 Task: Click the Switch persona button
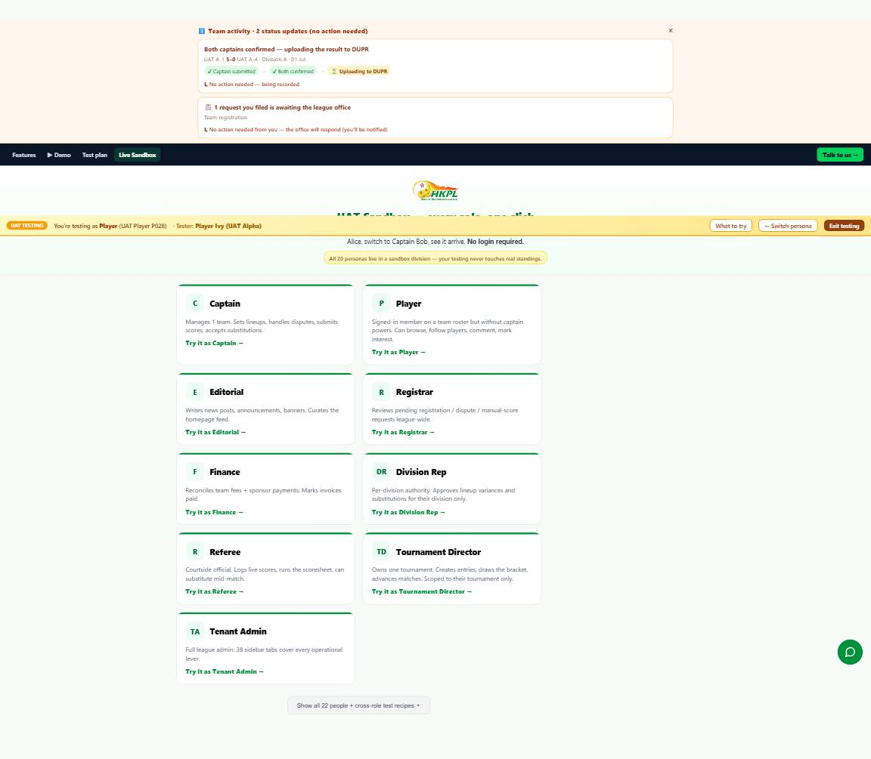(788, 226)
